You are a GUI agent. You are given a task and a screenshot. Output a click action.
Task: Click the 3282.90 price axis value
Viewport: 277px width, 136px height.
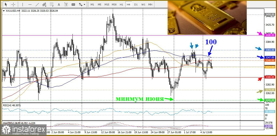(x=269, y=84)
